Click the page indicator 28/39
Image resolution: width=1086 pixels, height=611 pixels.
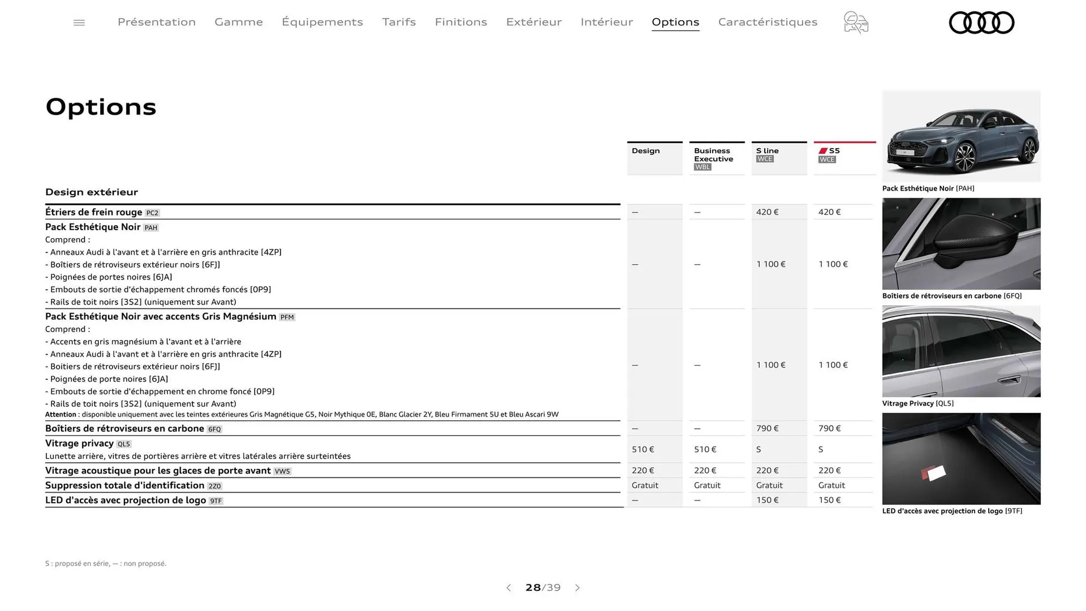(543, 588)
